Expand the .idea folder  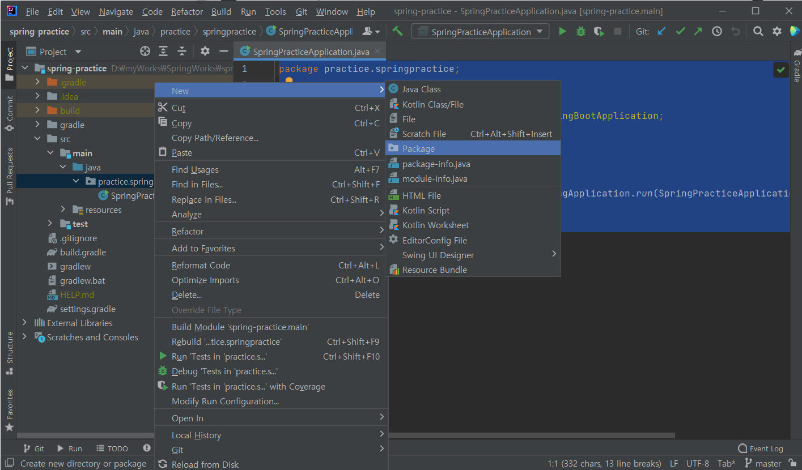pyautogui.click(x=37, y=97)
